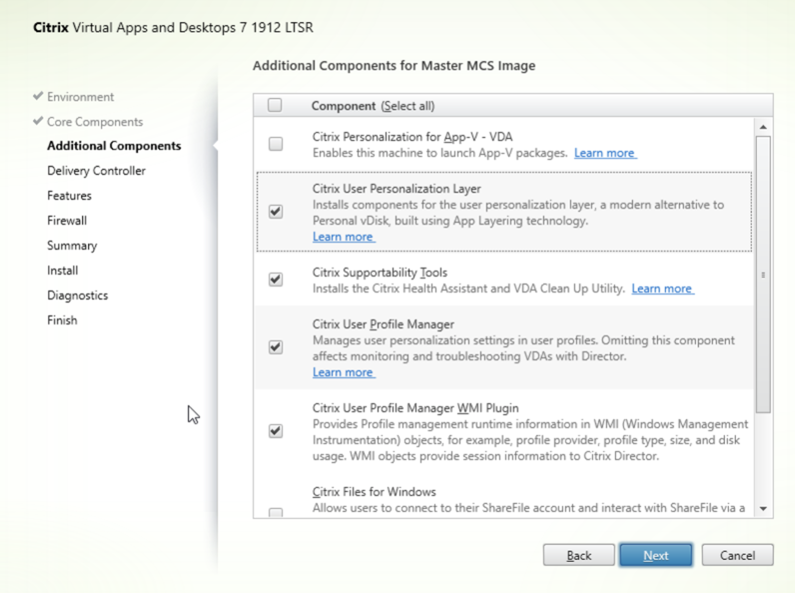Uncheck Citrix User Profile Manager checkbox
795x593 pixels.
click(276, 347)
